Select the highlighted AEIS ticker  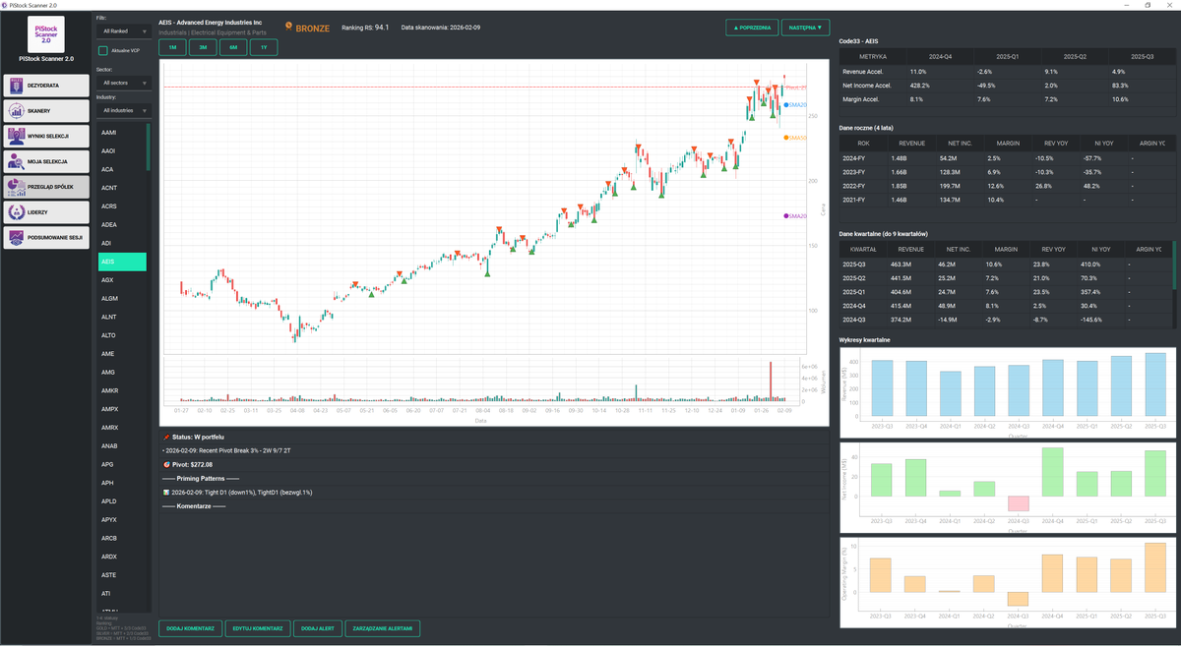click(x=122, y=262)
